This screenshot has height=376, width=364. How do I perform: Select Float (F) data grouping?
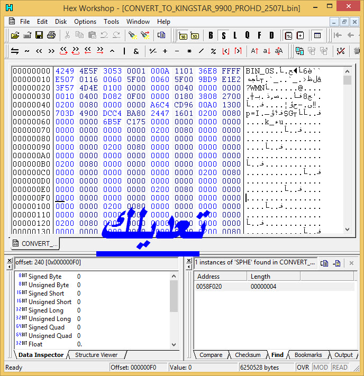coord(259,35)
